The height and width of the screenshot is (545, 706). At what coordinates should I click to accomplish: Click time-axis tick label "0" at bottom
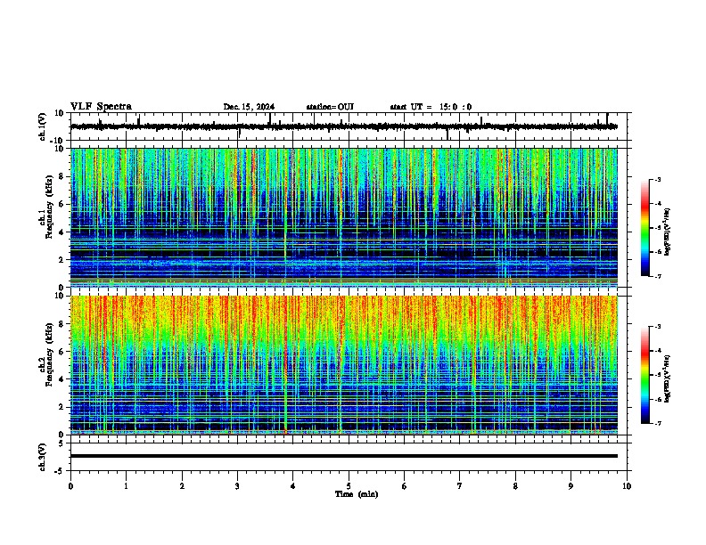click(70, 486)
